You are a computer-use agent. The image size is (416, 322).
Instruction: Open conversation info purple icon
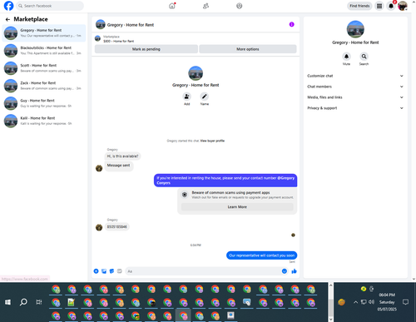[292, 24]
